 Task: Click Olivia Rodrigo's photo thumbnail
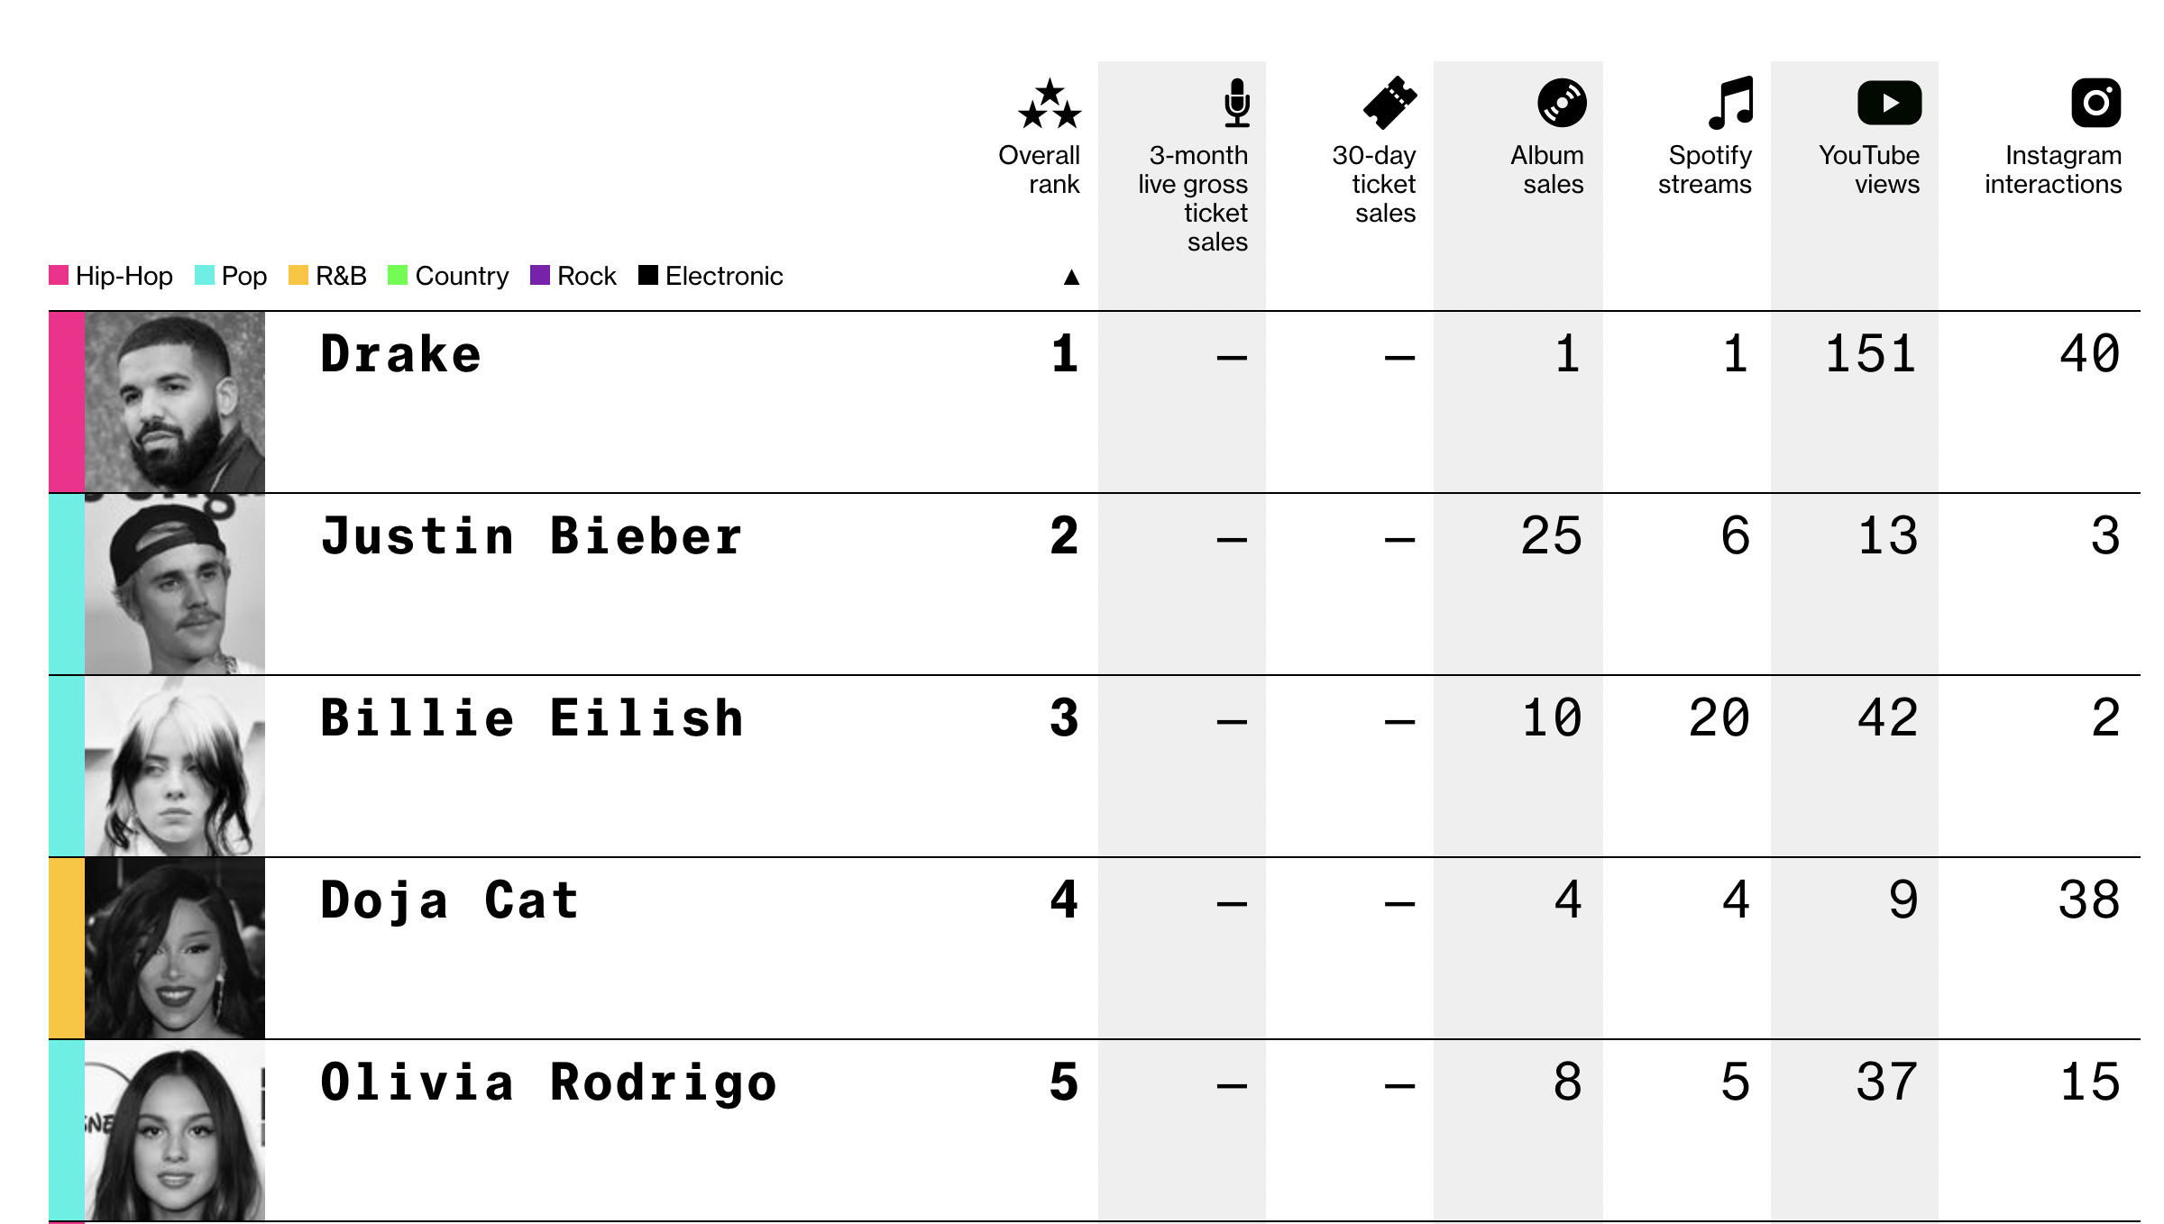coord(175,1130)
